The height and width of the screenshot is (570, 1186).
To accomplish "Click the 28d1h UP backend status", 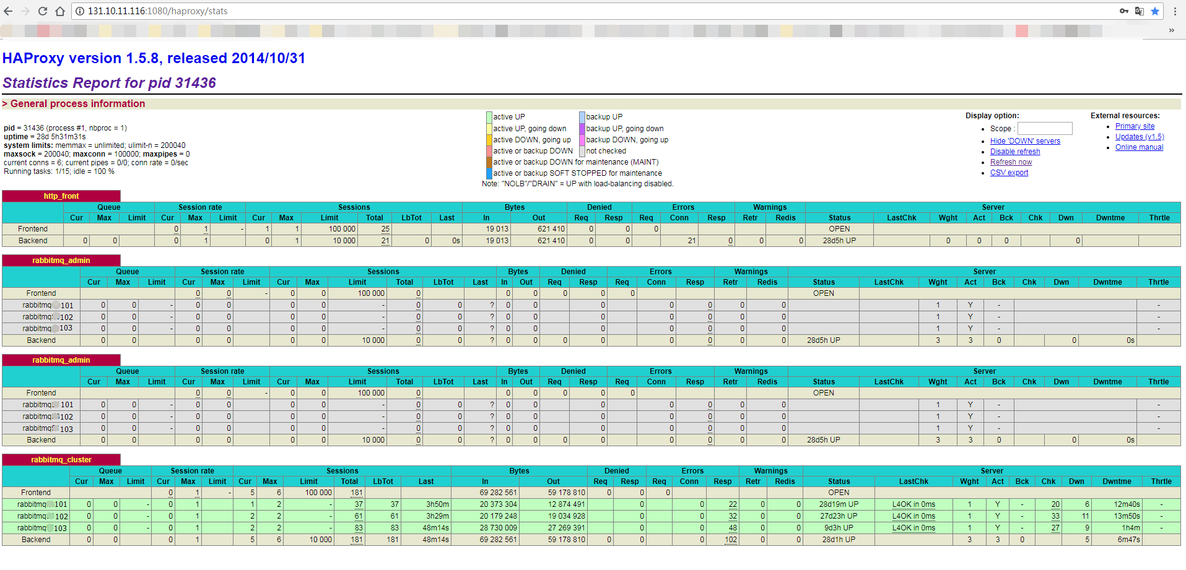I will pos(839,540).
